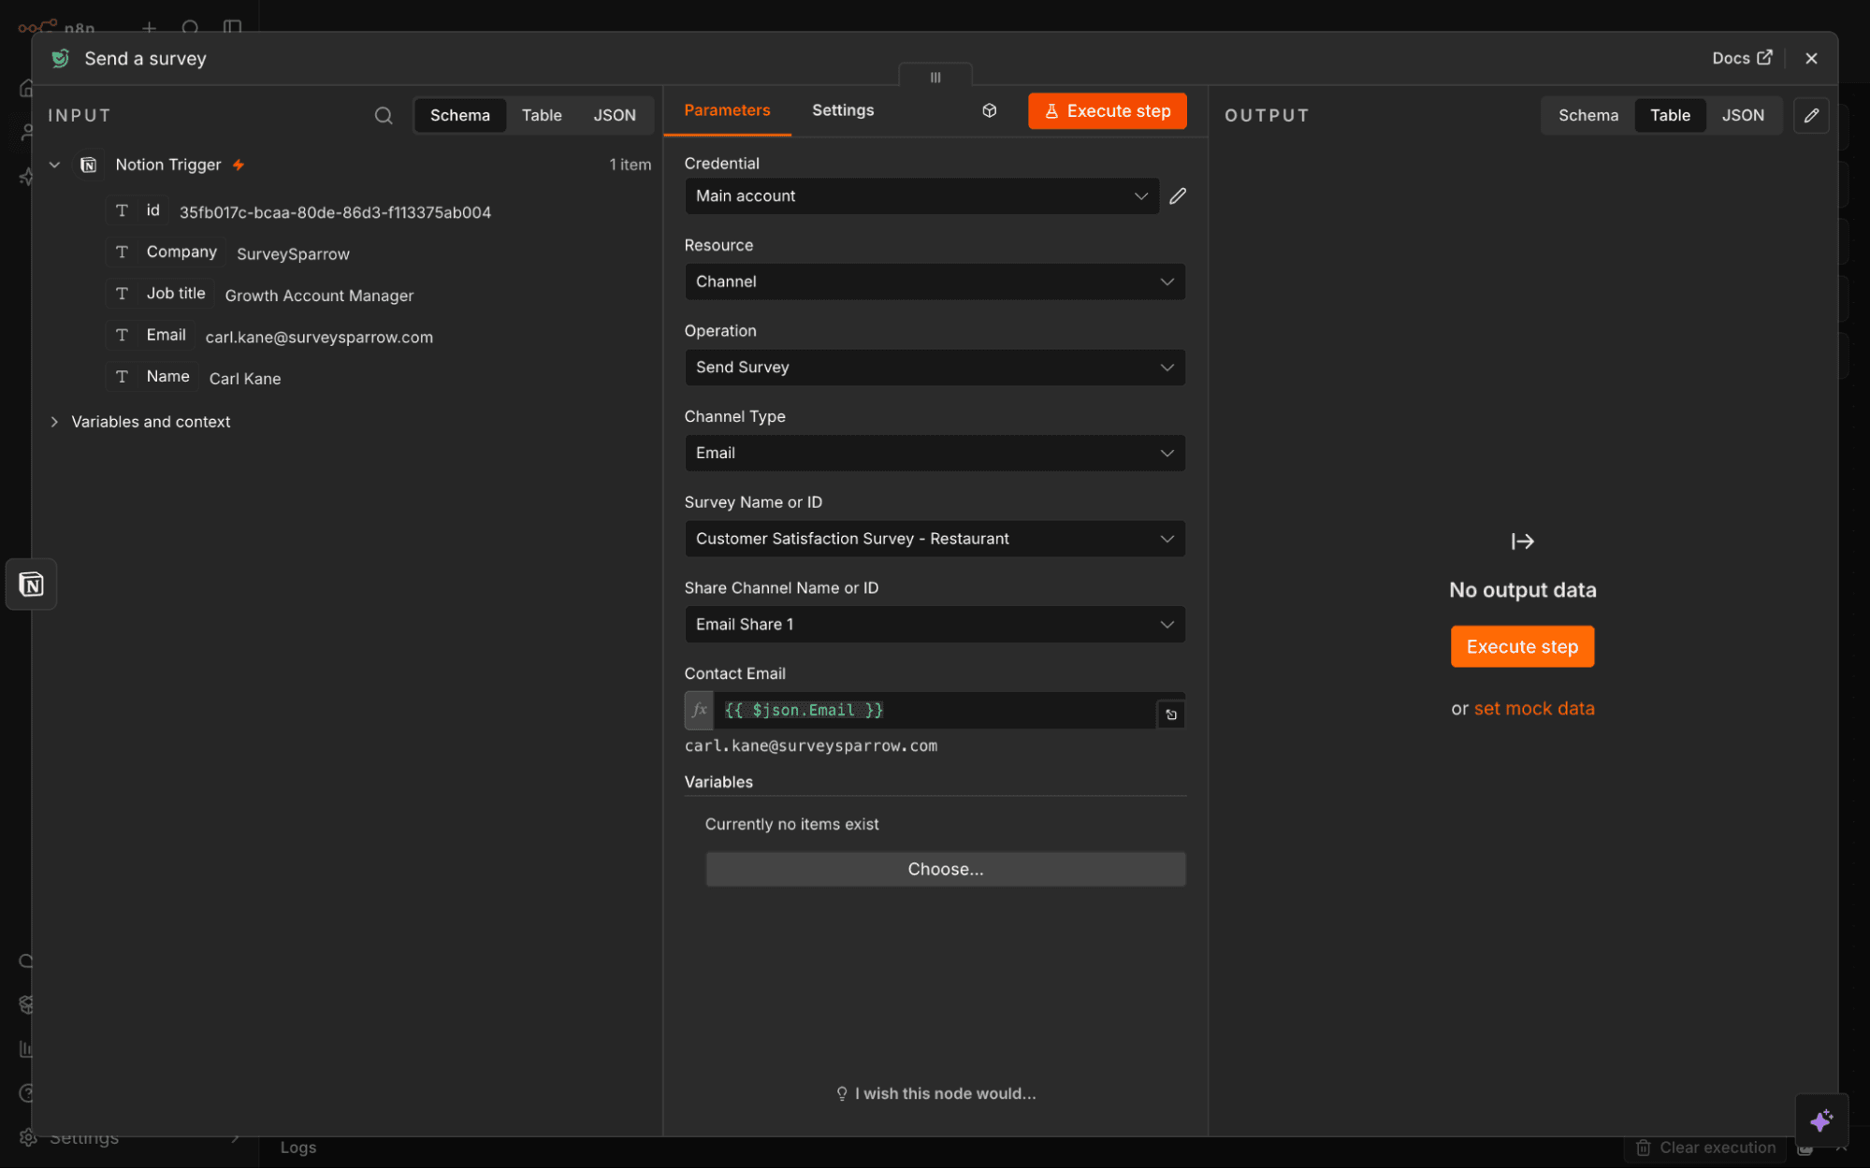Open Share Channel Name or ID dropdown
The height and width of the screenshot is (1169, 1870).
(935, 624)
